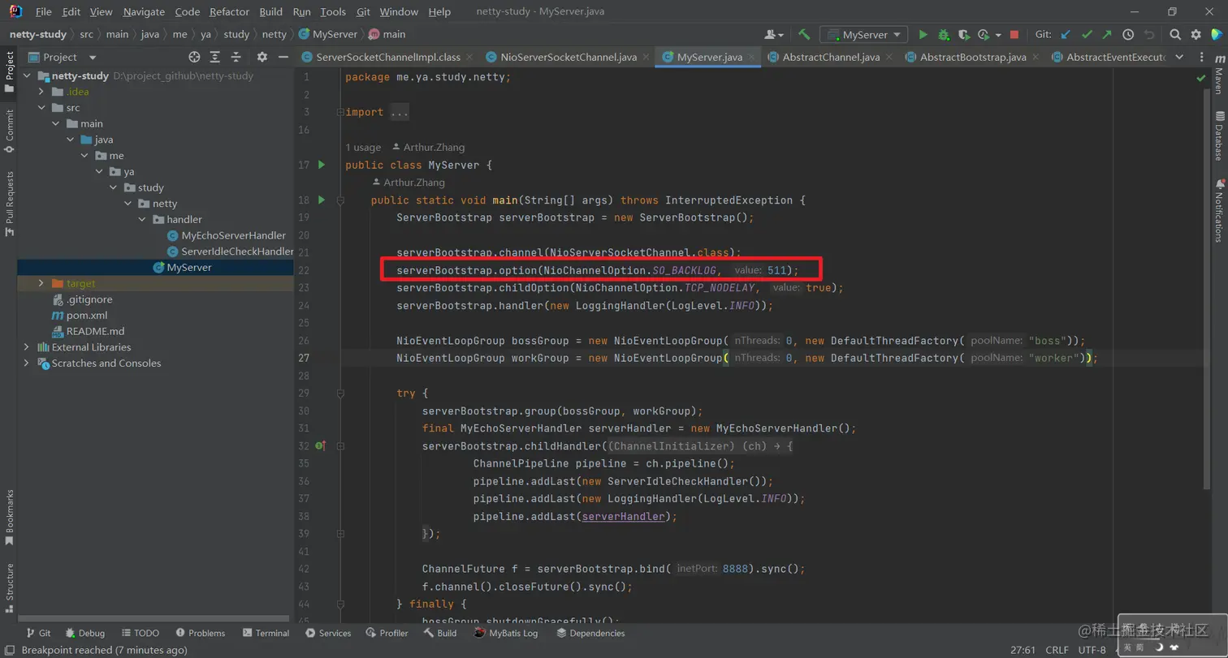The width and height of the screenshot is (1228, 658).
Task: Switch to AbstractBootstrap.java tab
Action: 973,57
